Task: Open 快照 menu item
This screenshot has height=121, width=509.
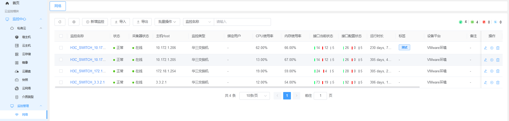Action: point(25,80)
